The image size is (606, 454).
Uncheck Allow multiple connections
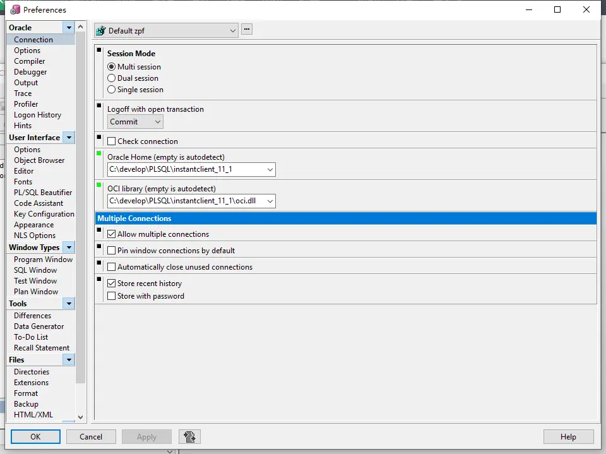pyautogui.click(x=111, y=234)
